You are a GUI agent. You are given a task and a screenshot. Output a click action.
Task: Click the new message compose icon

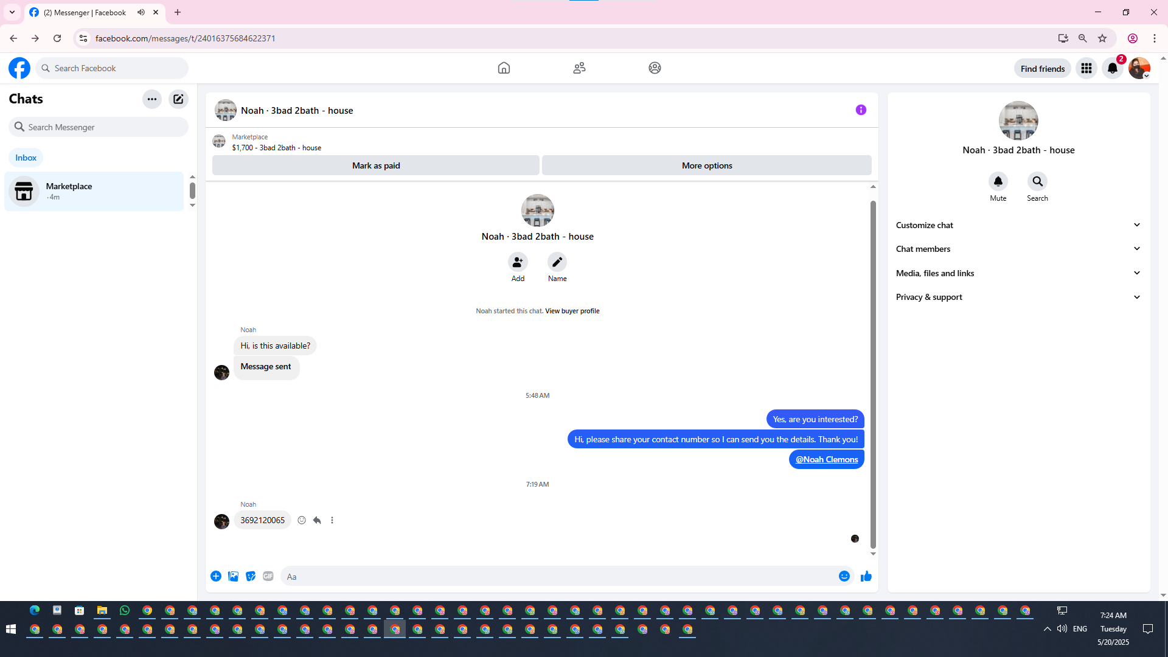point(178,99)
